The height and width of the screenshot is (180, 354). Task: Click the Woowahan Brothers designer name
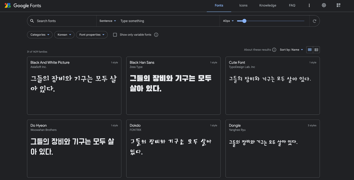tap(43, 130)
